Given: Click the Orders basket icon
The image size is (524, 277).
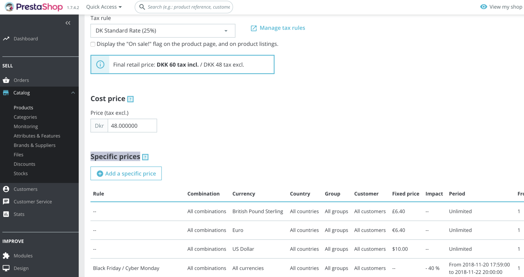Looking at the screenshot, I should [6, 80].
